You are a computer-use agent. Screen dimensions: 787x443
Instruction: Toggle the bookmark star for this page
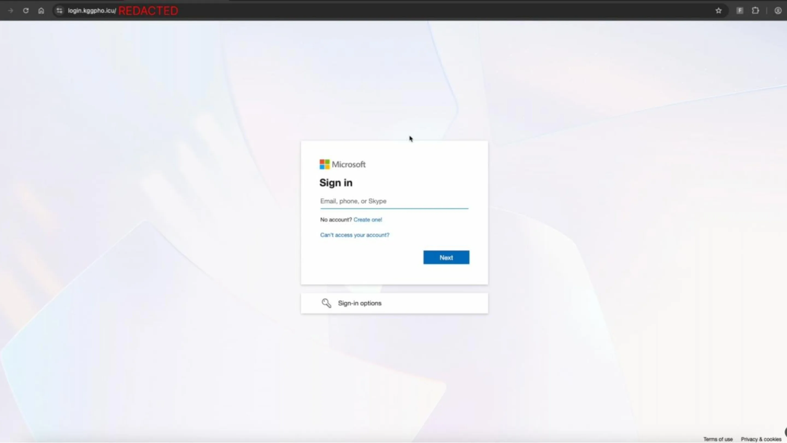[x=719, y=10]
